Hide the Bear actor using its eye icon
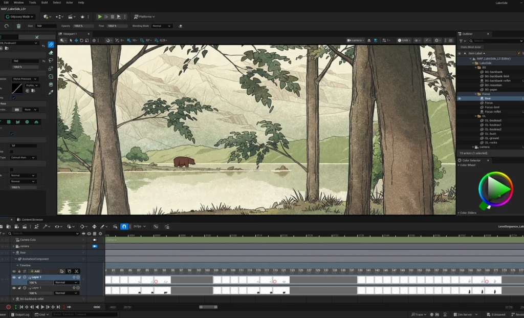Viewport: 524px width, 318px height. pyautogui.click(x=459, y=98)
